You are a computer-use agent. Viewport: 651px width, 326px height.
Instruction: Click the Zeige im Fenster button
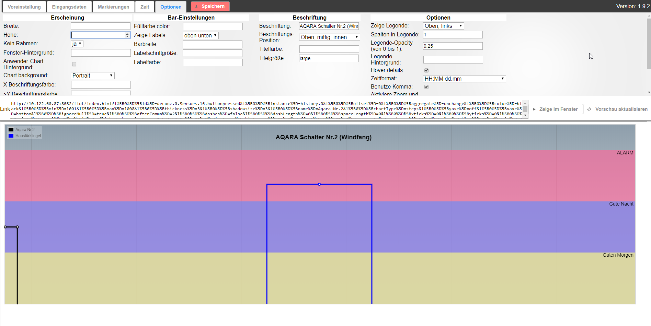point(555,109)
